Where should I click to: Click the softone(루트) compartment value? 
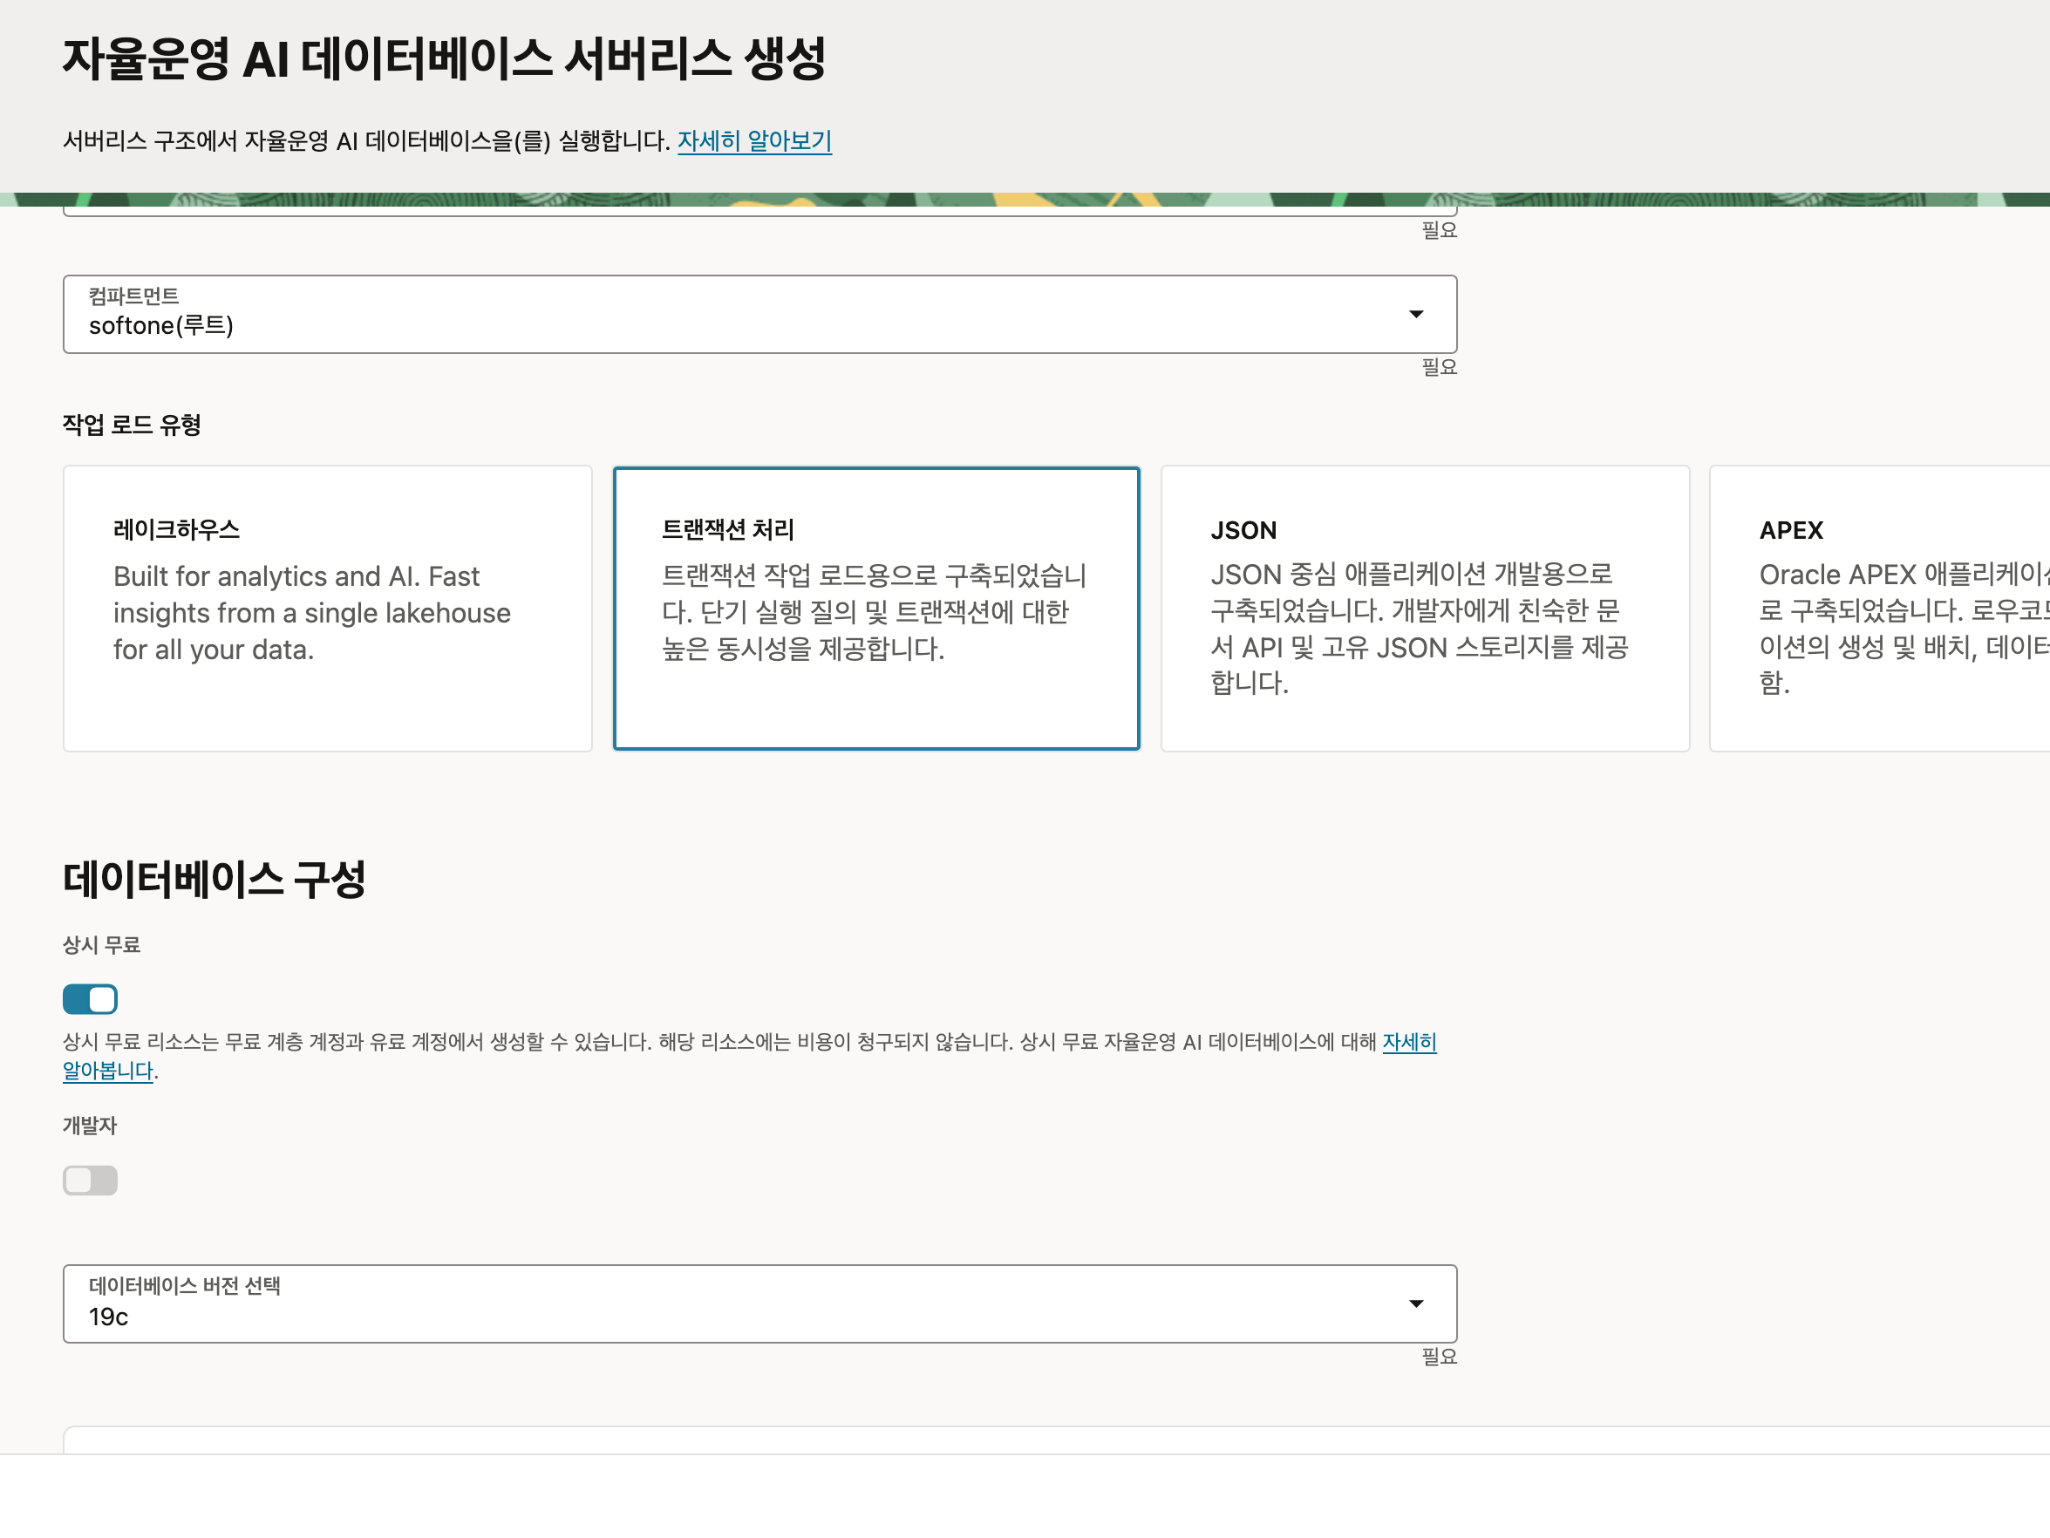click(x=161, y=326)
